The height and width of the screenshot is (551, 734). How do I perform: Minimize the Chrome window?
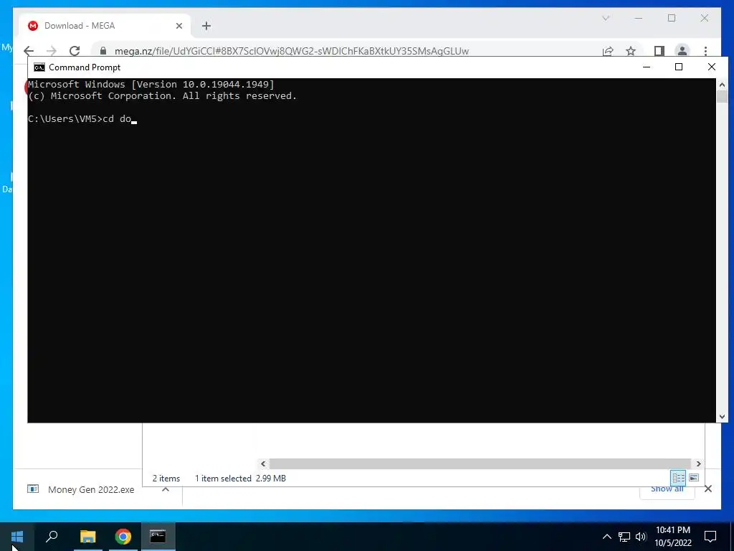639,18
